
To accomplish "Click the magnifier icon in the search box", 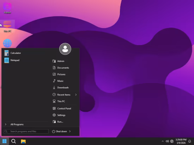I will (x=6, y=131).
